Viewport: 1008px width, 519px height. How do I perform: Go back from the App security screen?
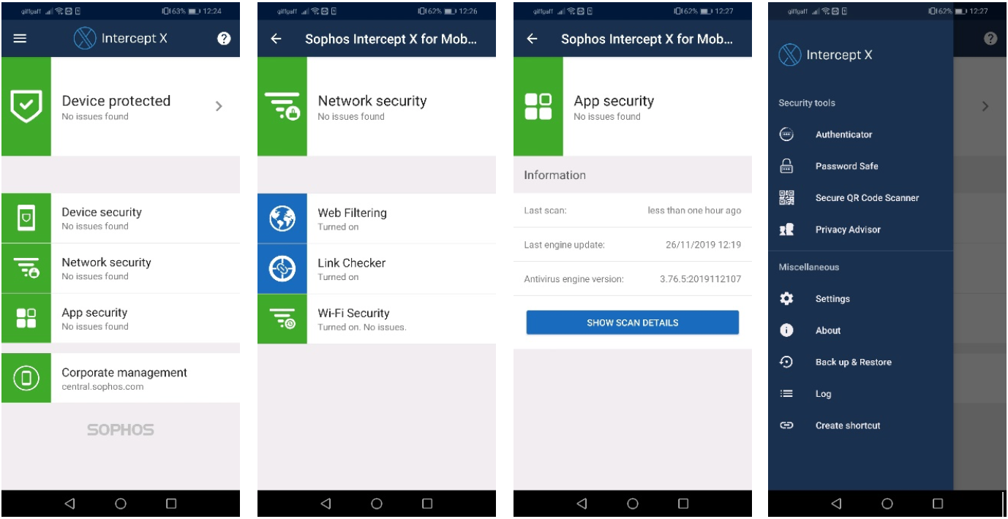click(532, 39)
